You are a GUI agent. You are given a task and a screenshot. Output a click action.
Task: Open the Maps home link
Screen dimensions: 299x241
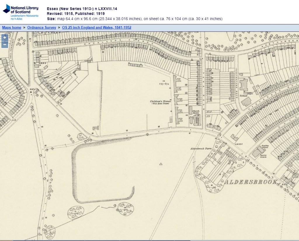pos(12,27)
